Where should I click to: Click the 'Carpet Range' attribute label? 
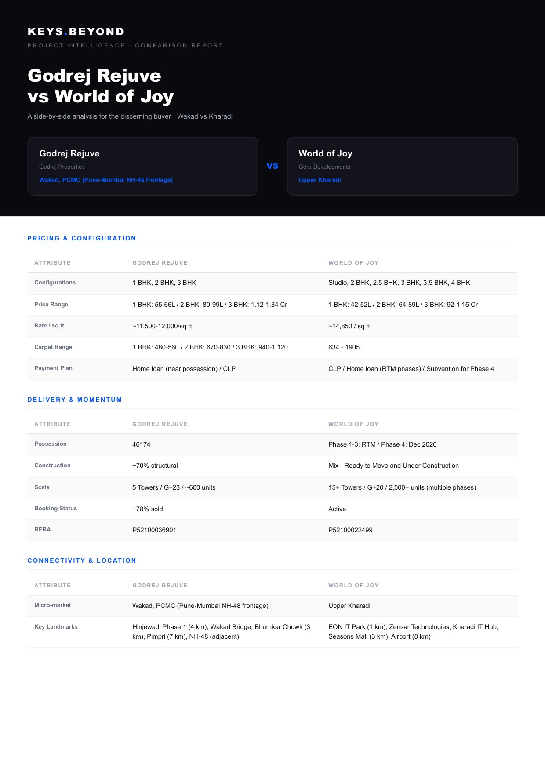click(x=53, y=347)
